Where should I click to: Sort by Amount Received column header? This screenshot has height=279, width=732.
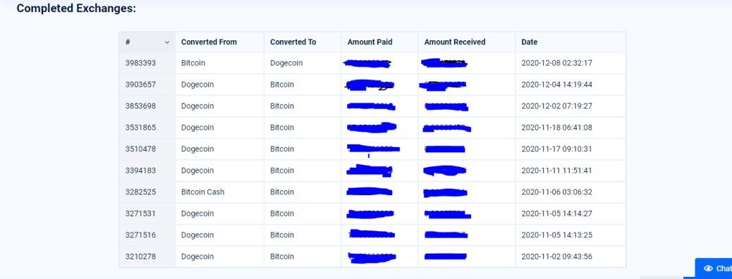coord(455,42)
